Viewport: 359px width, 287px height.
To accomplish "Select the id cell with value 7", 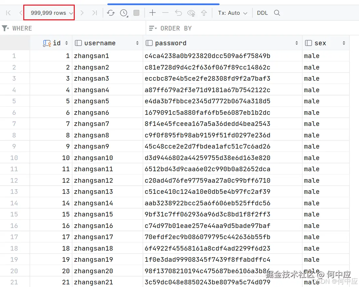I will click(x=51, y=124).
